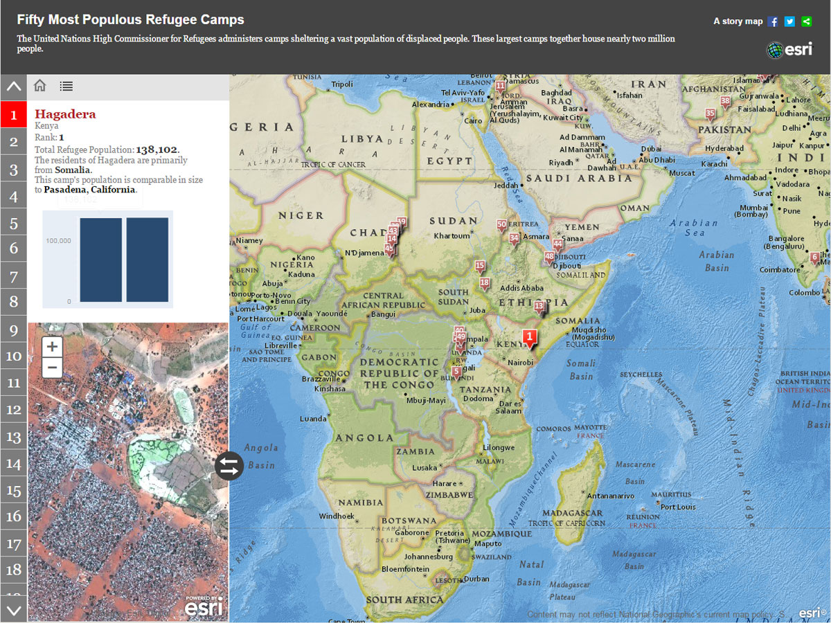Viewport: 831px width, 623px height.
Task: Click the right bar in population chart
Action: pos(147,260)
